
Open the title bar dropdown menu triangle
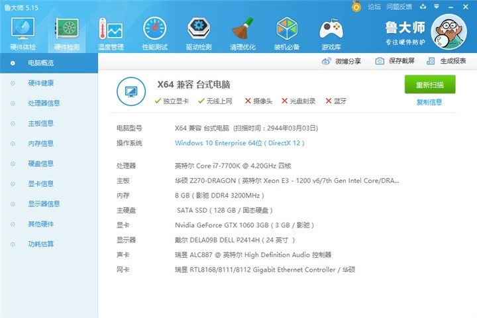click(436, 7)
